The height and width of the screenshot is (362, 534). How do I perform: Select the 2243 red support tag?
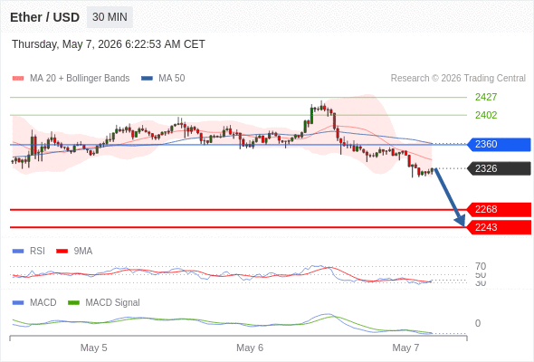click(x=499, y=227)
